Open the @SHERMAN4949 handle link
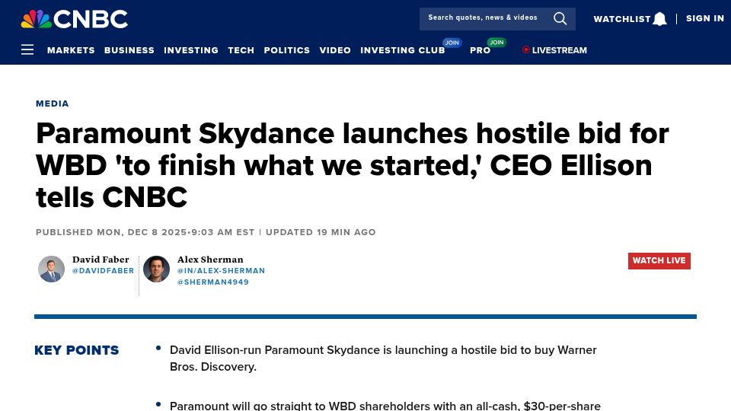Image resolution: width=731 pixels, height=411 pixels. (213, 282)
